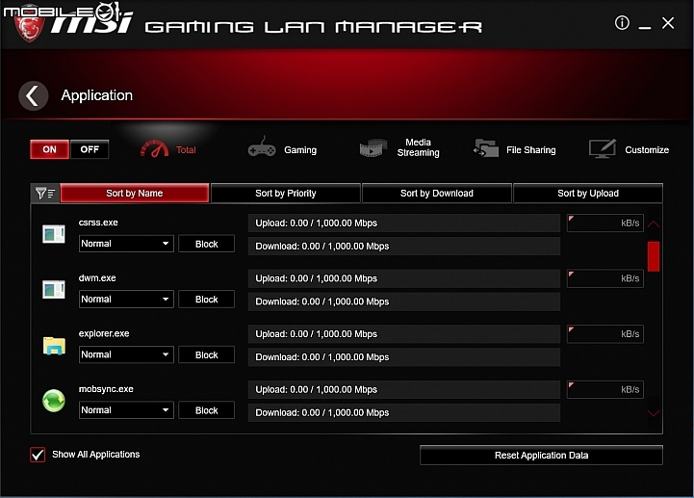Go back using the arrow beside Application
The height and width of the screenshot is (498, 694).
33,95
